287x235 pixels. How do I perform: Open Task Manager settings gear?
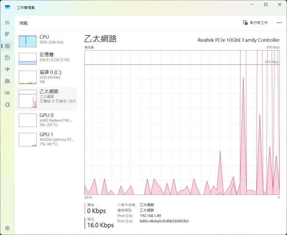coord(7,228)
